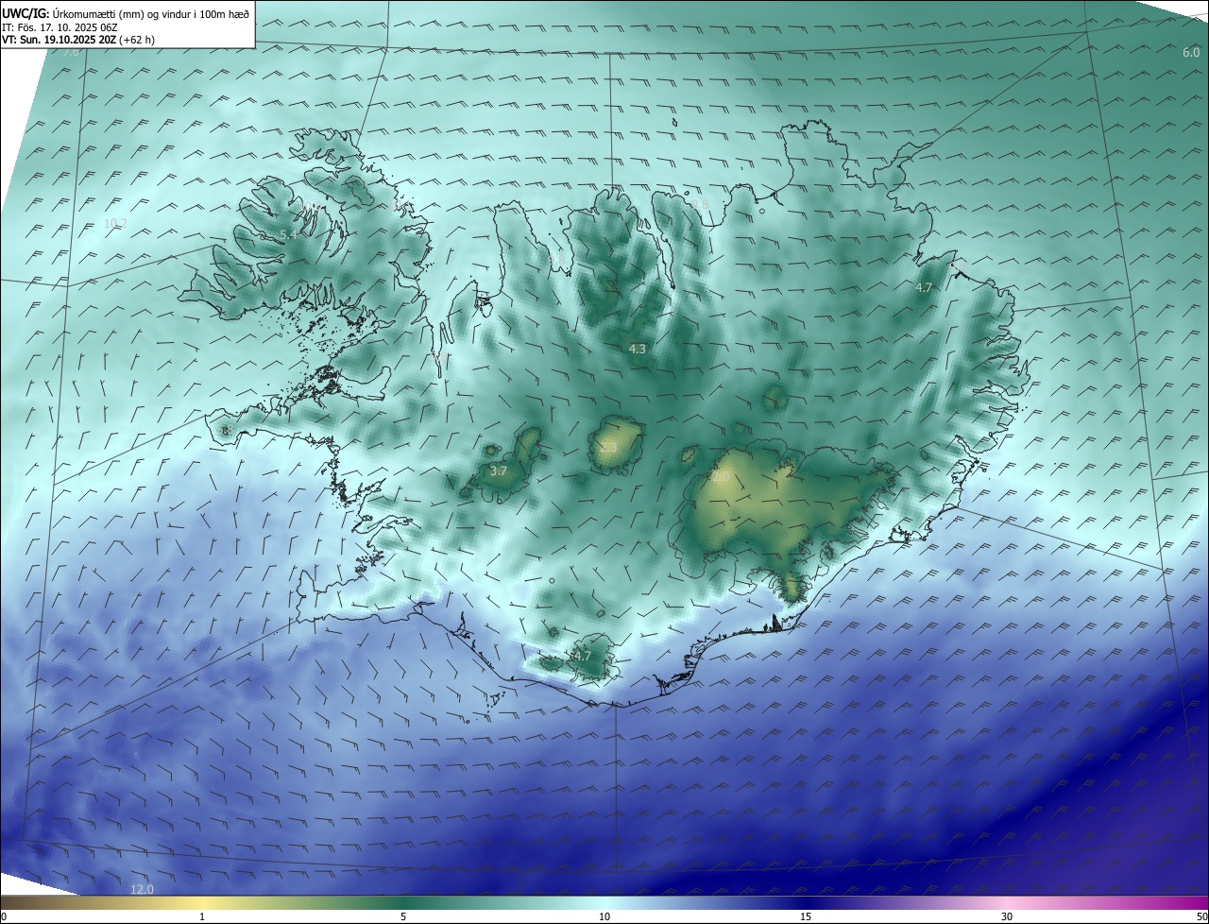This screenshot has height=924, width=1209.
Task: Click the title text "Úrkomumætti (mm) og vindur i 100m hæð"
Action: [151, 13]
